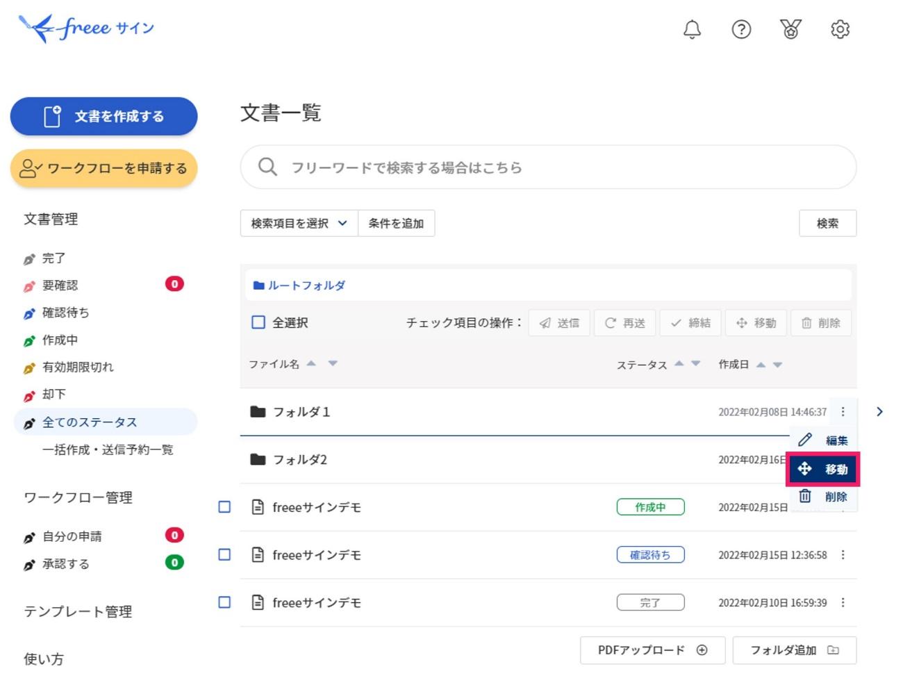Click the 削除 bulk action button

[x=821, y=323]
